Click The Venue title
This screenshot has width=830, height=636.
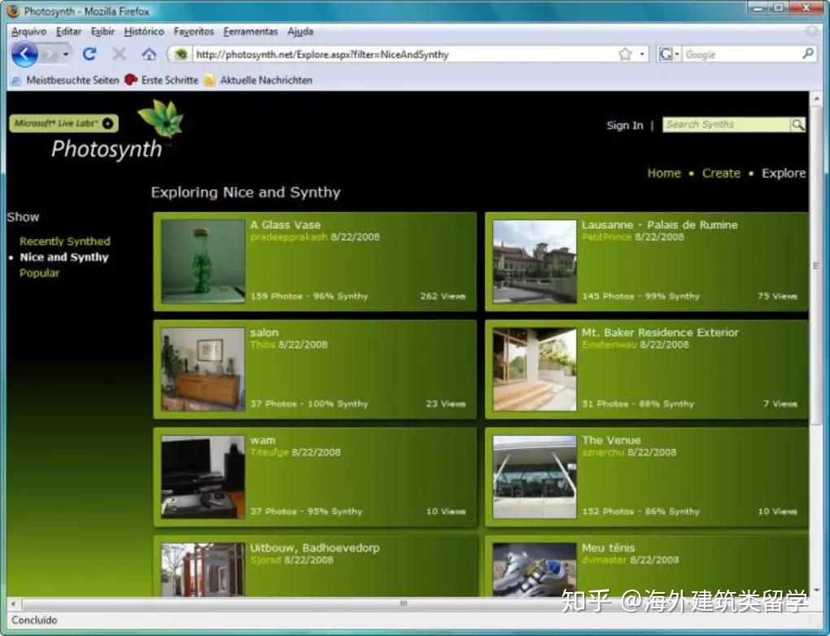[611, 440]
